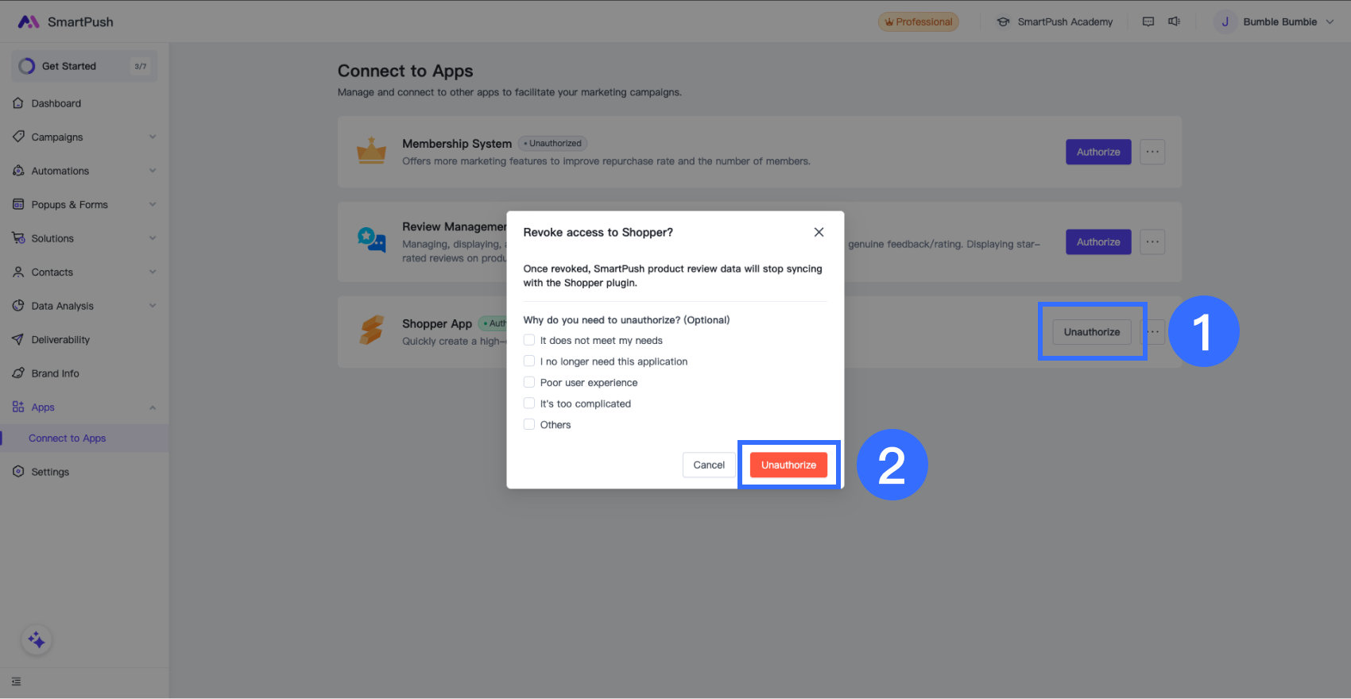Image resolution: width=1351 pixels, height=699 pixels.
Task: Open more options for Membership System
Action: tap(1152, 152)
